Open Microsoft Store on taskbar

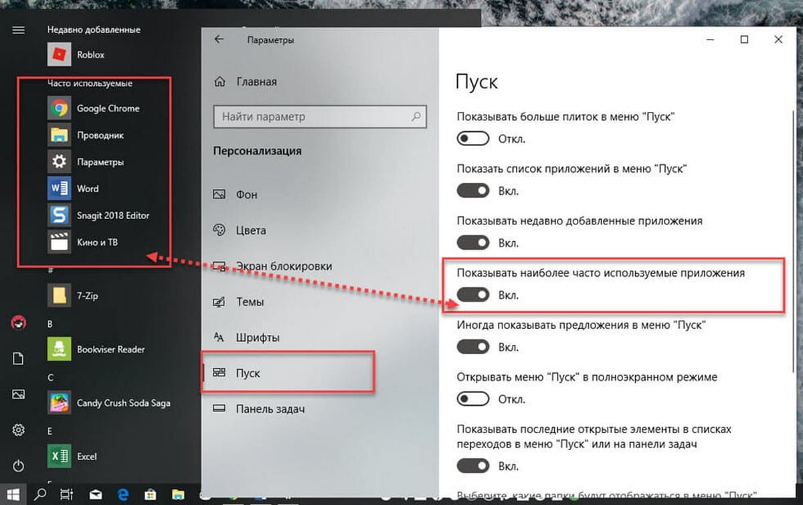(x=151, y=495)
